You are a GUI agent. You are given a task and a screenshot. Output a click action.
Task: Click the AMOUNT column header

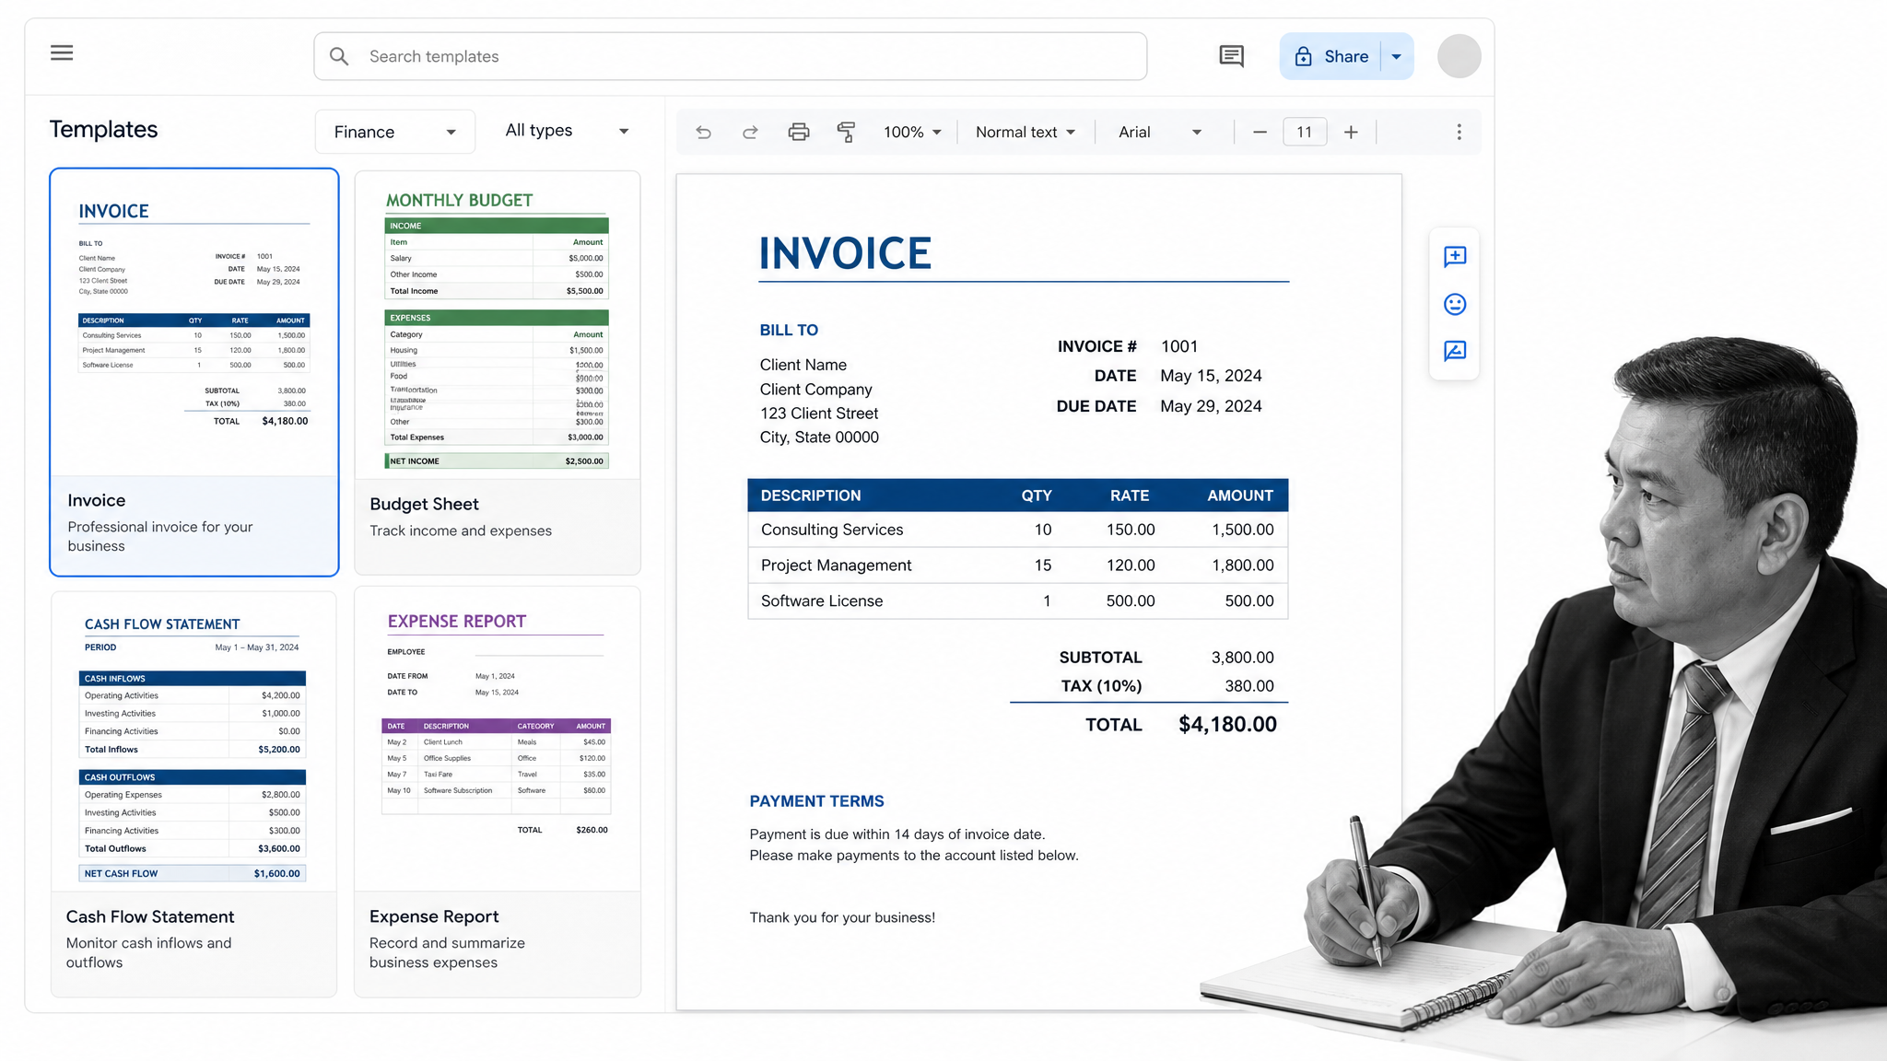pos(1240,496)
